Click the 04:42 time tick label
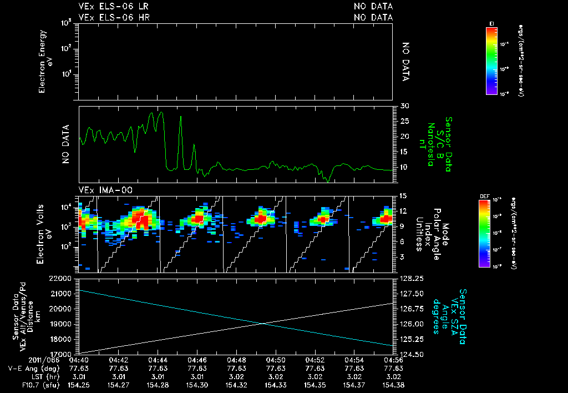Viewport: 568px width, 393px height. pos(118,360)
